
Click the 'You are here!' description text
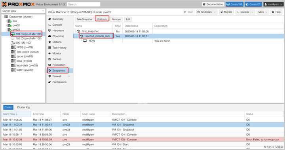[x=162, y=41]
